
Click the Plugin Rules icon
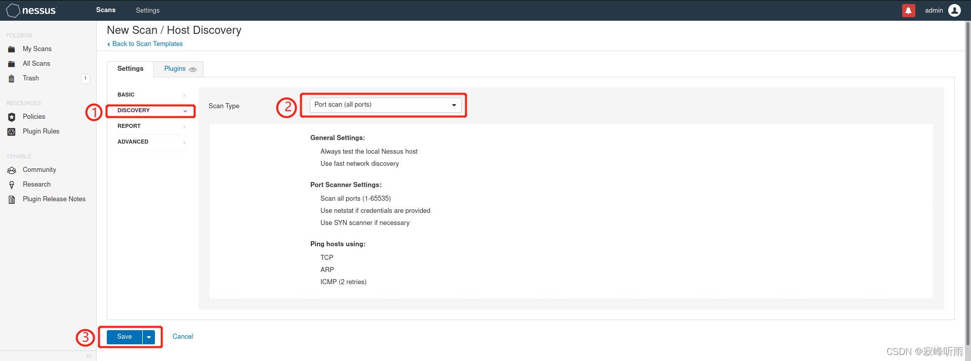[11, 131]
